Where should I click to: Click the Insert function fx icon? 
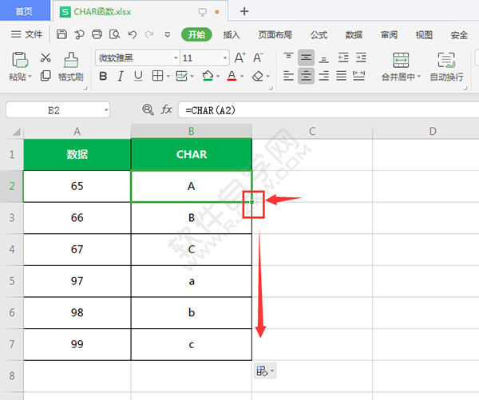tap(166, 110)
